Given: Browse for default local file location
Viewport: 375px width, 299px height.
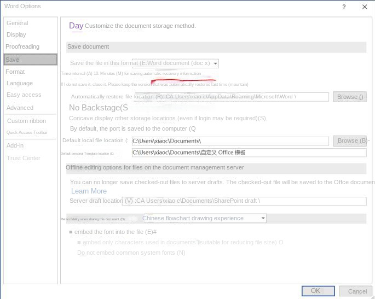Looking at the screenshot, I should click(350, 140).
